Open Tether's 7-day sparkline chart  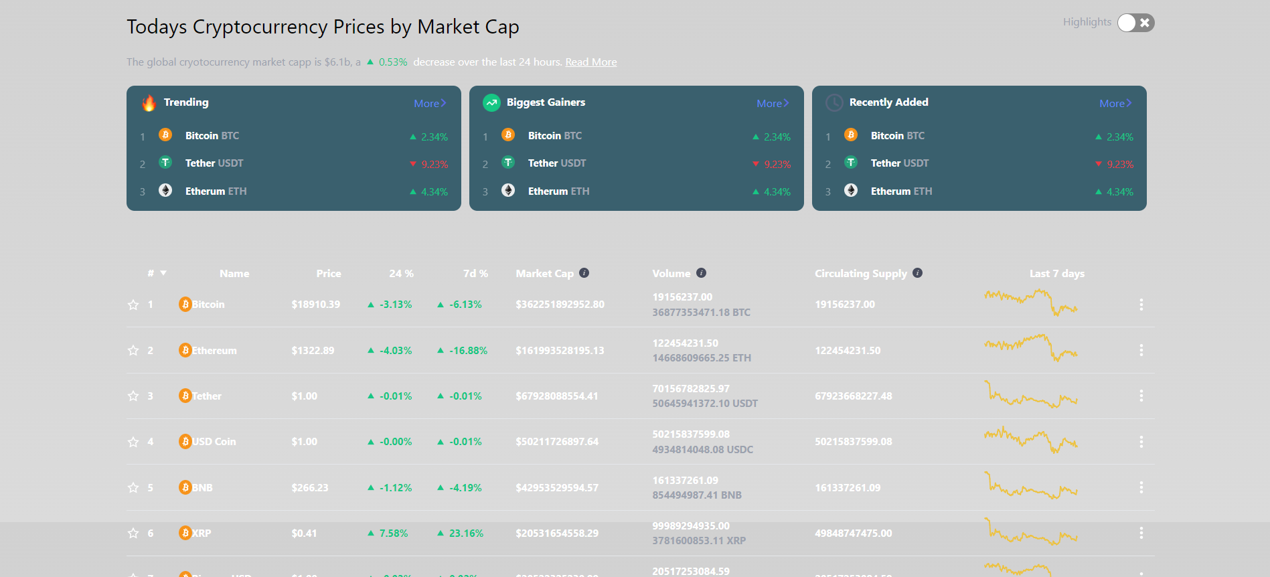(1031, 394)
